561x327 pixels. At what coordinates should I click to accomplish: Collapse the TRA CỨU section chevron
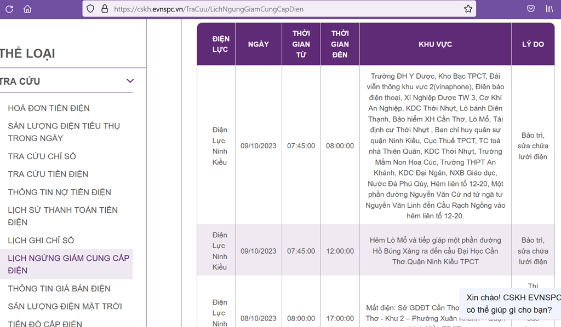[130, 81]
